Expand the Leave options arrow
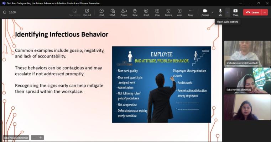Screen dimensions: 271x142 (x=265, y=12)
